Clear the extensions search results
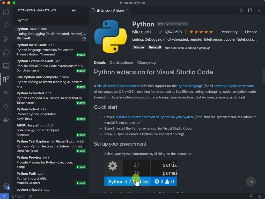Image resolution: width=265 pixels, height=199 pixels. [74, 10]
